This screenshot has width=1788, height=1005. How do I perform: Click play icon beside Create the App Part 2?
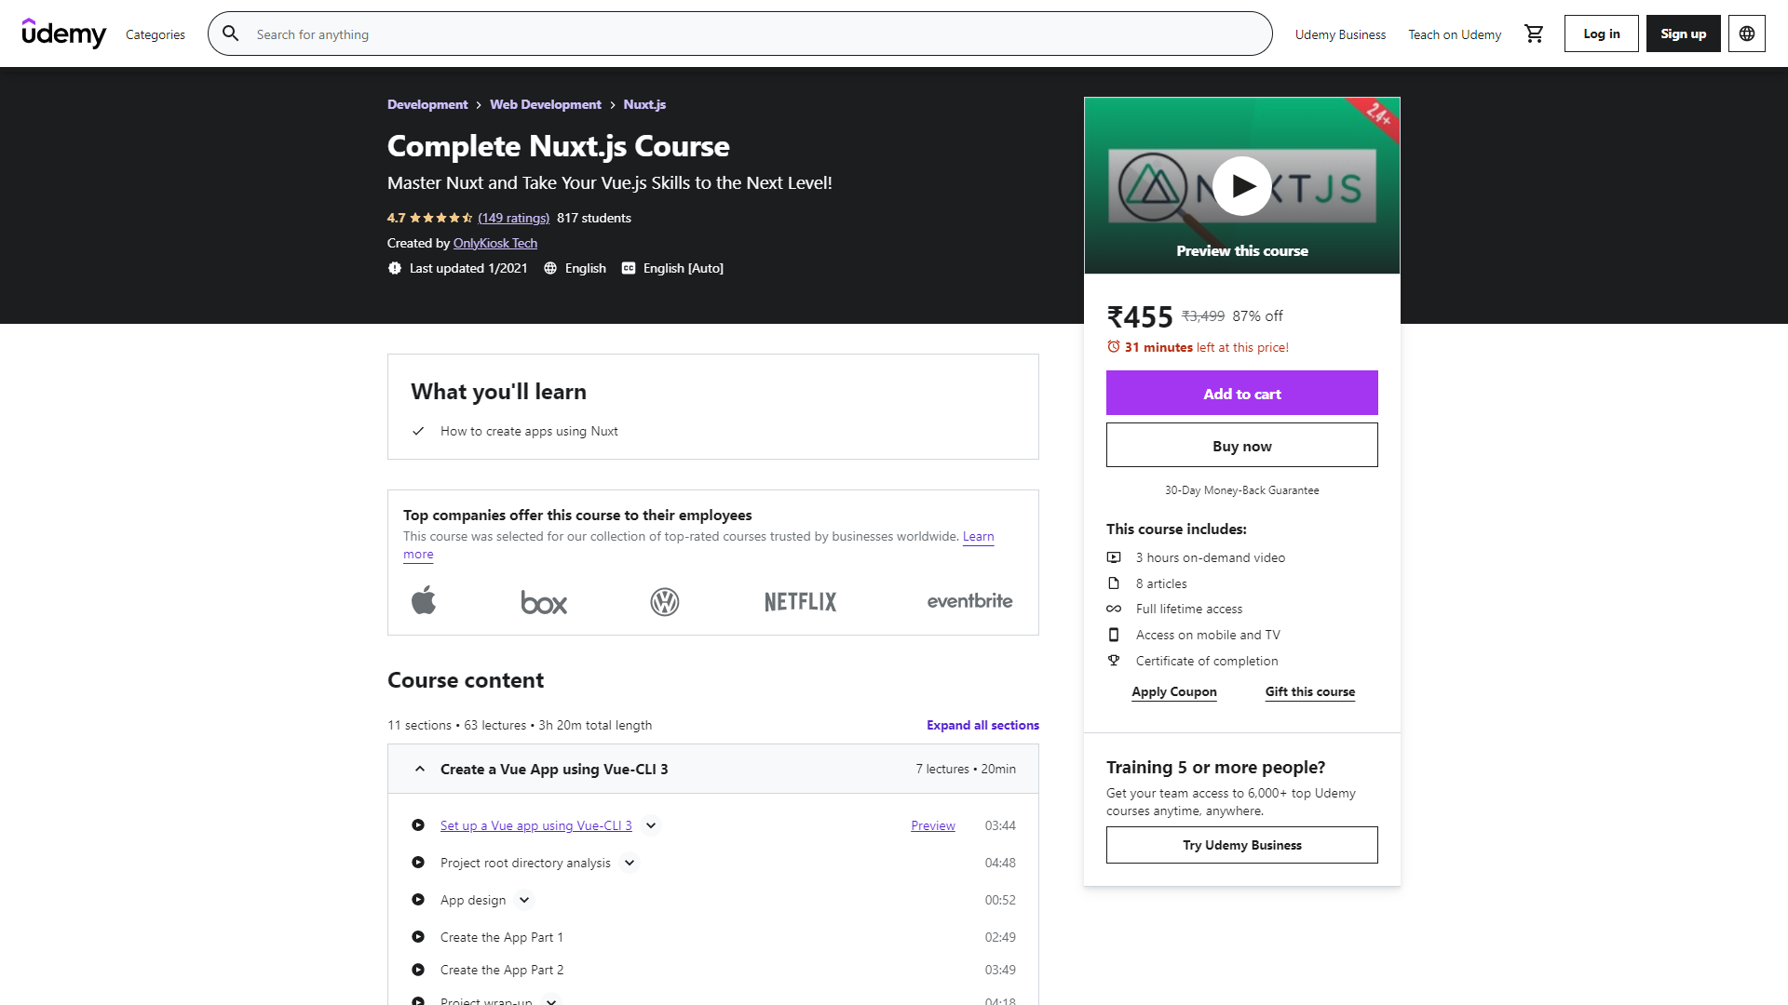(418, 970)
